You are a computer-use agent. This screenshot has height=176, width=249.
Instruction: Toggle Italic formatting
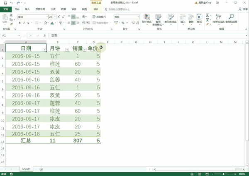click(x=24, y=23)
